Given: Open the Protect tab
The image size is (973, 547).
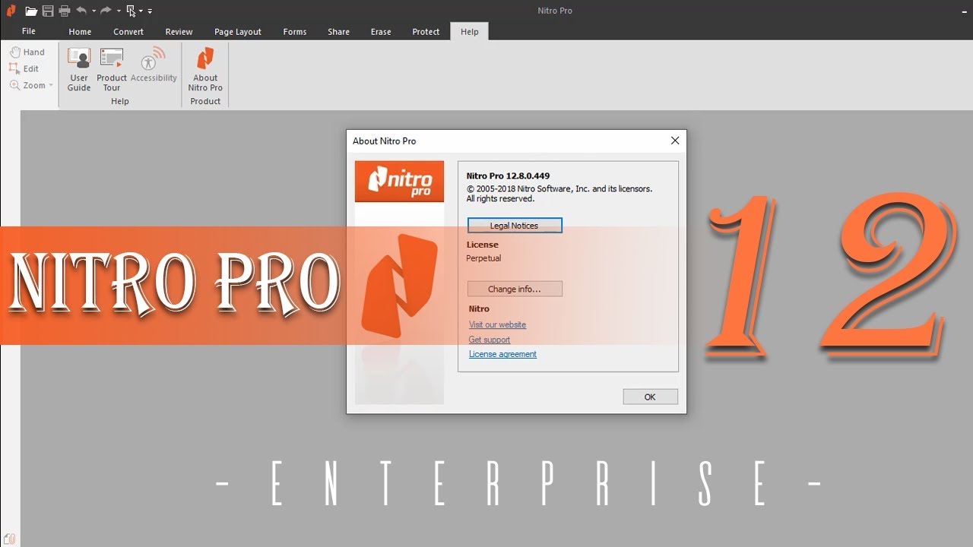Looking at the screenshot, I should [x=426, y=32].
